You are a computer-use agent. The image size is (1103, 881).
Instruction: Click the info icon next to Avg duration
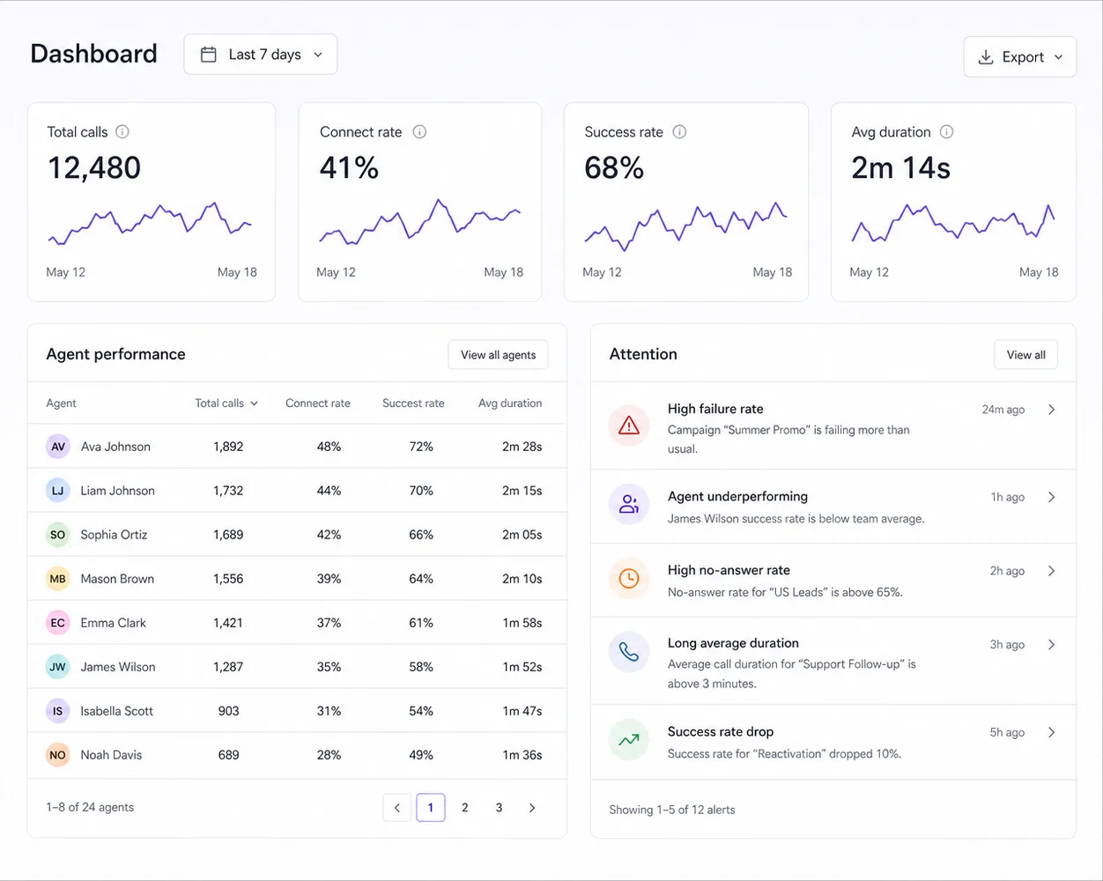946,132
